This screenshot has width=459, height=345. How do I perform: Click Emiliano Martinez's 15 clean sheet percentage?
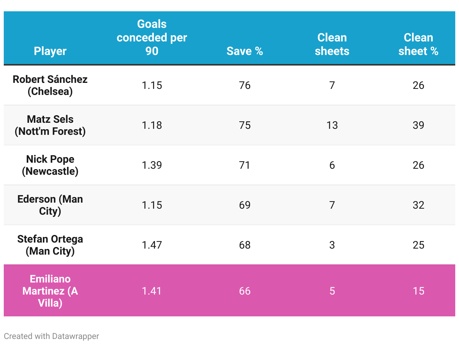point(418,291)
